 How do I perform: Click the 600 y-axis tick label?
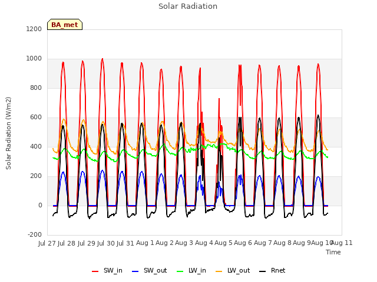tap(36, 117)
